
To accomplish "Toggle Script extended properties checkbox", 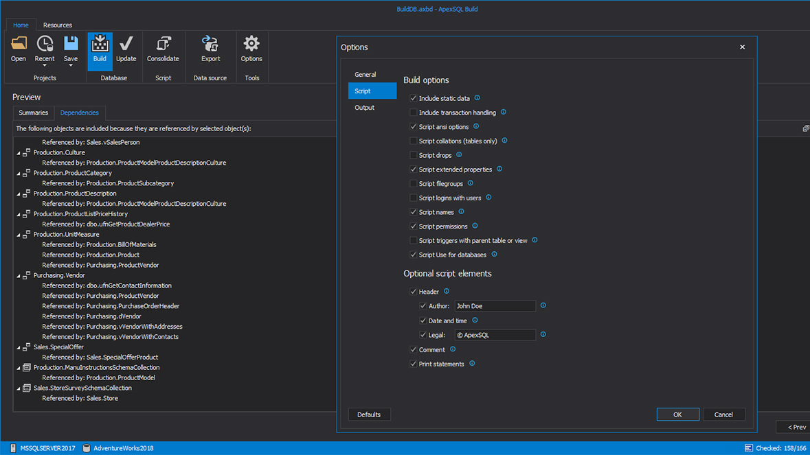I will tap(414, 170).
